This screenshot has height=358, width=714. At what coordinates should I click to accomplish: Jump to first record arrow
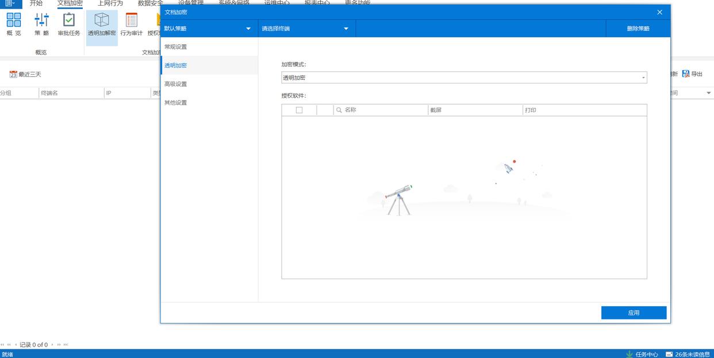(x=2, y=345)
